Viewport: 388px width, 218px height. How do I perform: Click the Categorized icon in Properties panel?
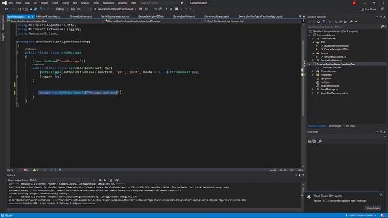pos(310,141)
